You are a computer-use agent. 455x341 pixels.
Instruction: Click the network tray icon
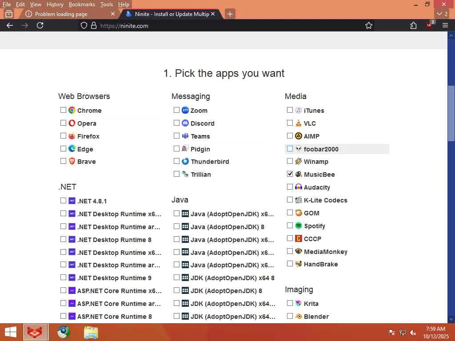point(403,332)
